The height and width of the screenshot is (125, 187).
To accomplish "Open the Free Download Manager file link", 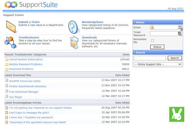I will [24, 92].
